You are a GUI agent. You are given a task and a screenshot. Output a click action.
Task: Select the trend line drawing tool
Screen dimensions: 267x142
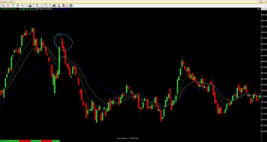(22, 5)
